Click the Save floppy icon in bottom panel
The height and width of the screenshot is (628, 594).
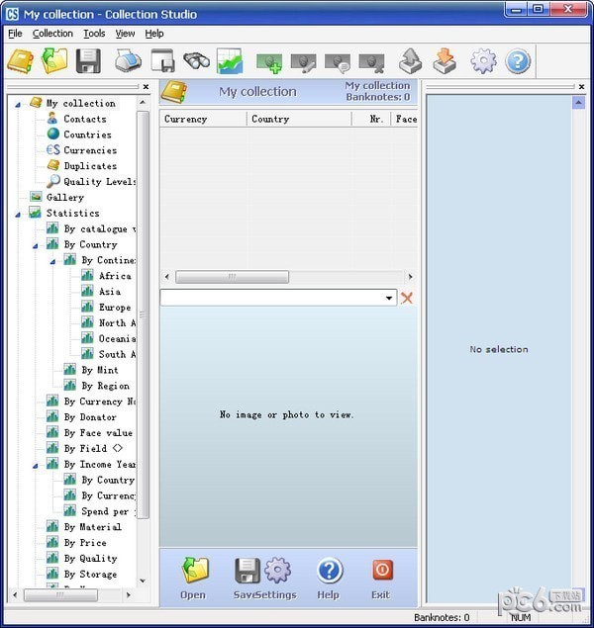tap(247, 571)
